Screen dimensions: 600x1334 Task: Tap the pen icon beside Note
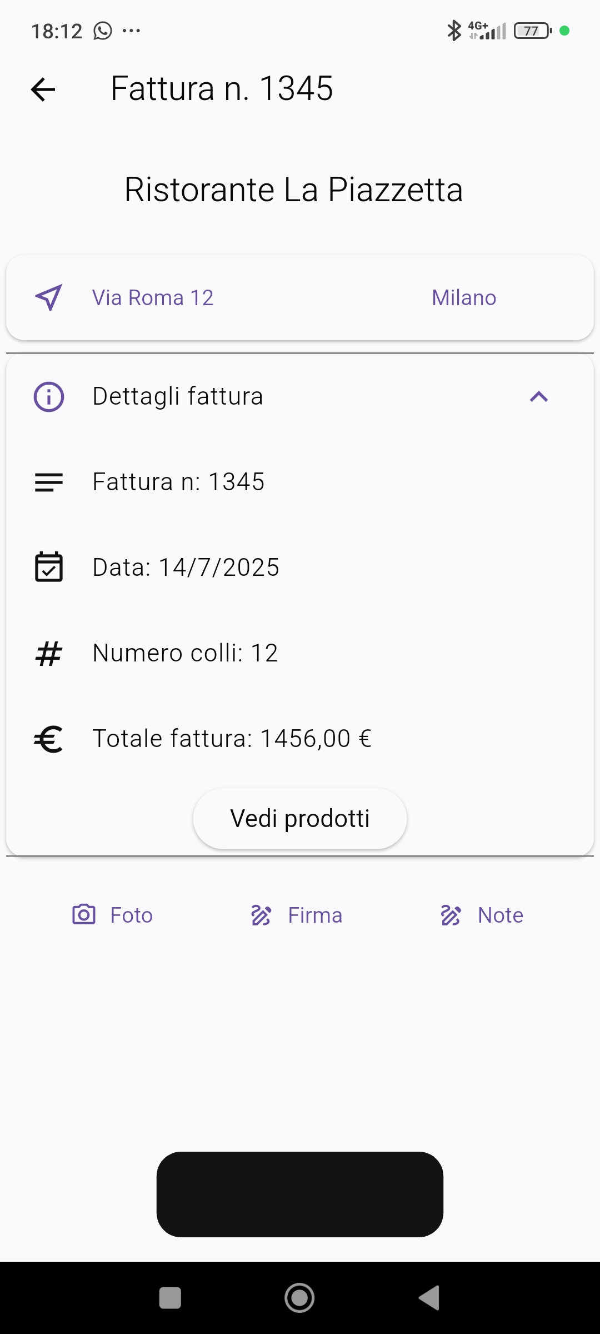[451, 915]
